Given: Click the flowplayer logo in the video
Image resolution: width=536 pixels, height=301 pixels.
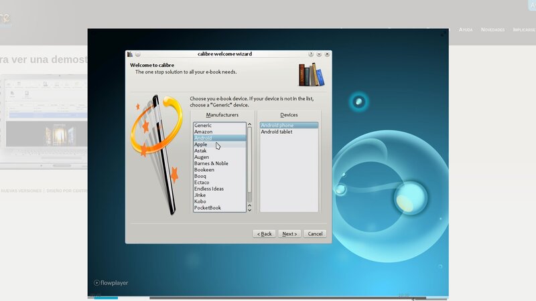Looking at the screenshot, I should point(111,282).
